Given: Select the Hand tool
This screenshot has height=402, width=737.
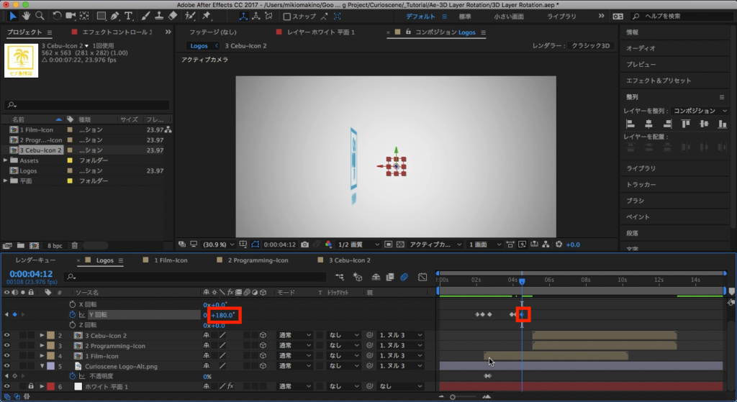Looking at the screenshot, I should [x=27, y=16].
